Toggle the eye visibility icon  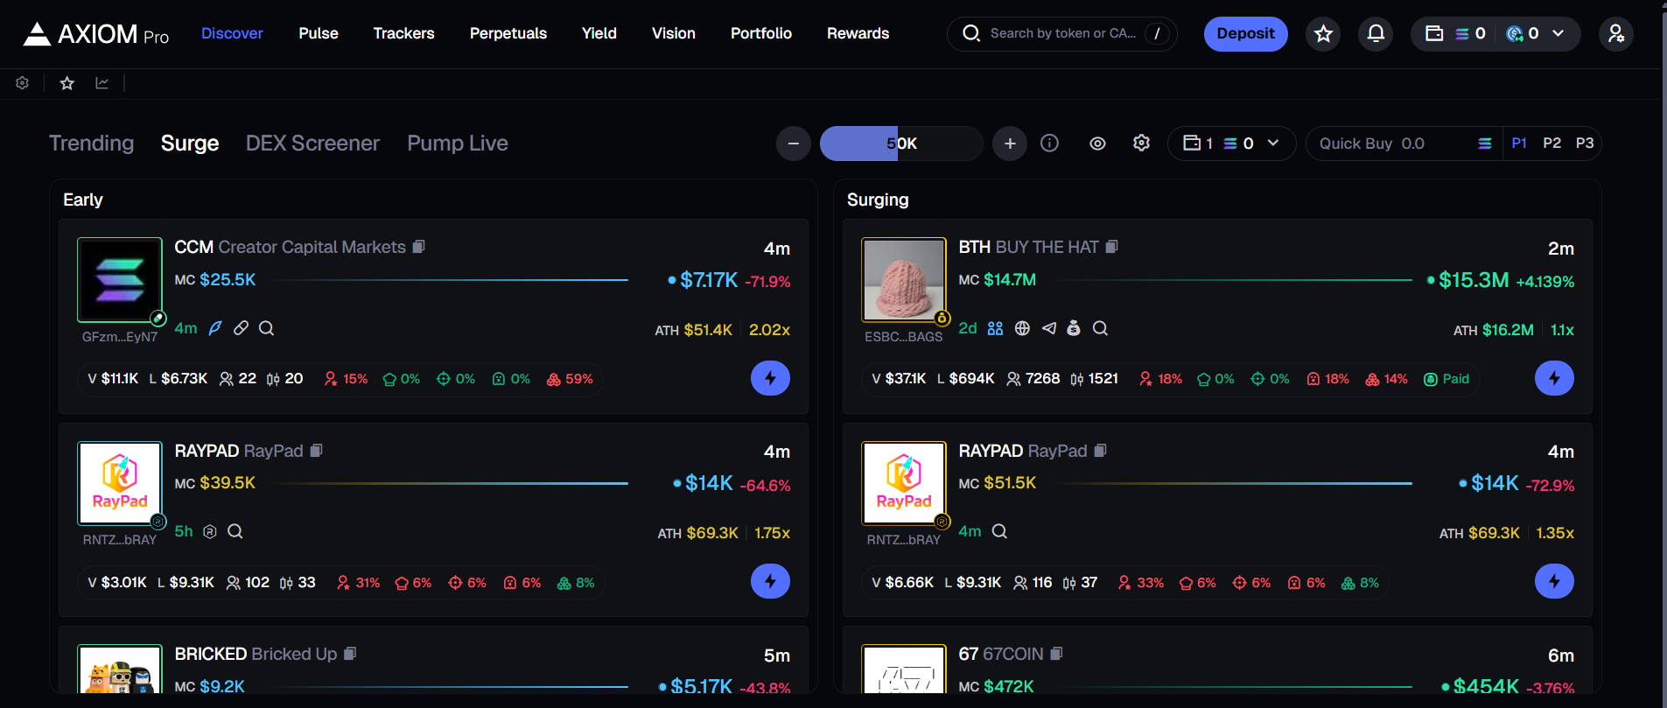(x=1097, y=144)
